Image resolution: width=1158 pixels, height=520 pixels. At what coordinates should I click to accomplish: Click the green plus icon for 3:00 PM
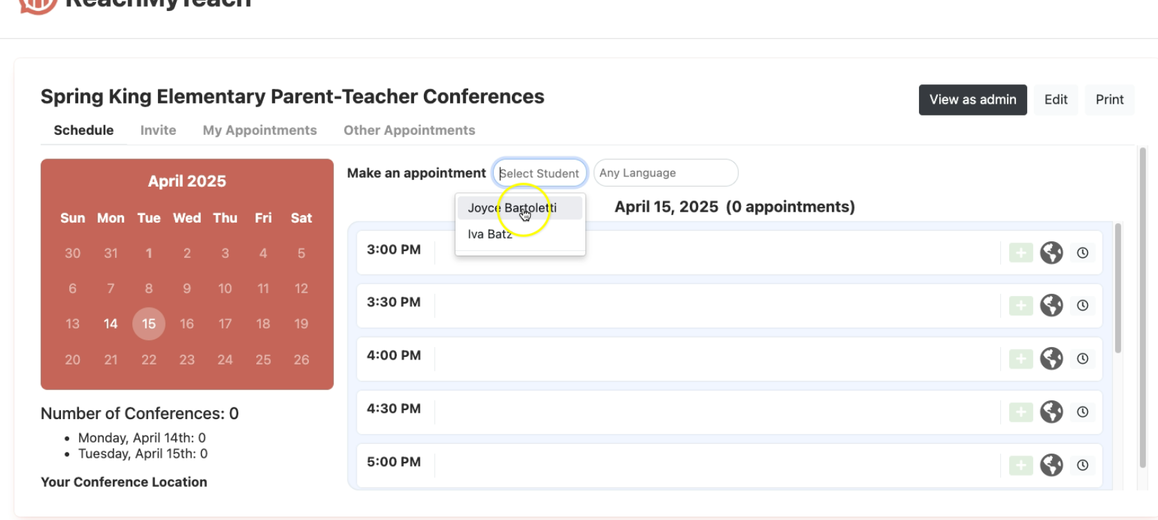click(1020, 253)
